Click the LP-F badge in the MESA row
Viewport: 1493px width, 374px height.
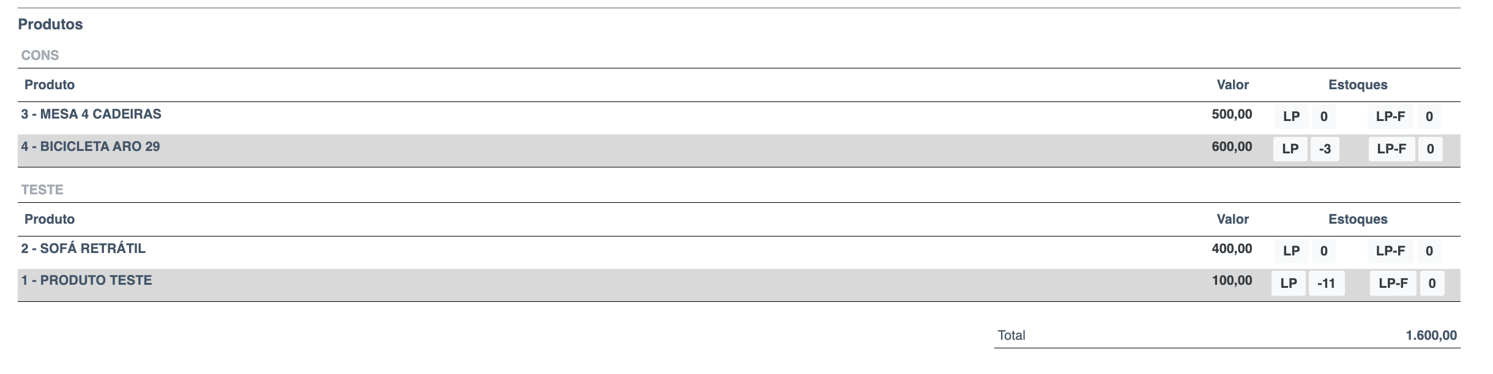[x=1390, y=117]
